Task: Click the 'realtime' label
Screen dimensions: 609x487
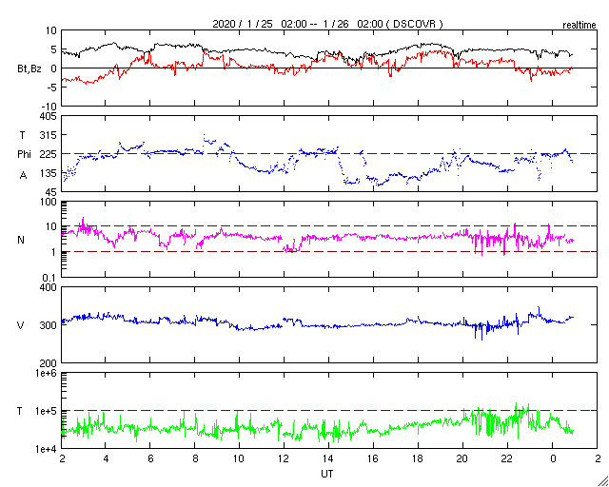Action: tap(580, 26)
